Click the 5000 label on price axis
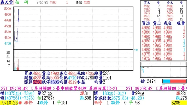 point(8,9)
